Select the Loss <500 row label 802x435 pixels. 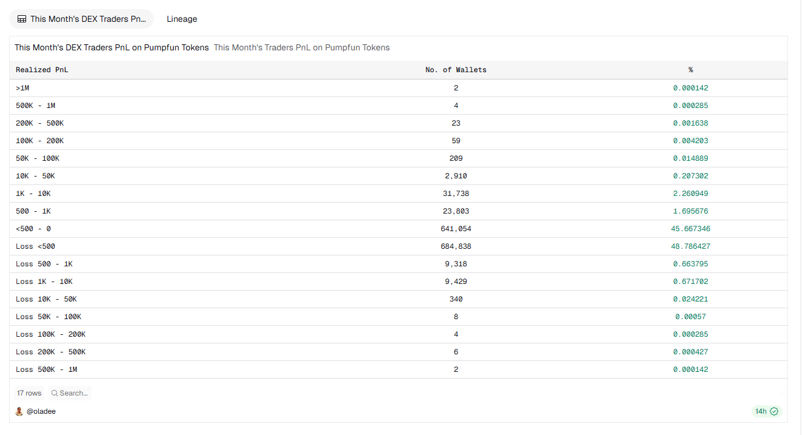click(35, 246)
